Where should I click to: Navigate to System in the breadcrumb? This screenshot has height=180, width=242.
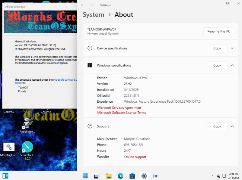point(94,15)
